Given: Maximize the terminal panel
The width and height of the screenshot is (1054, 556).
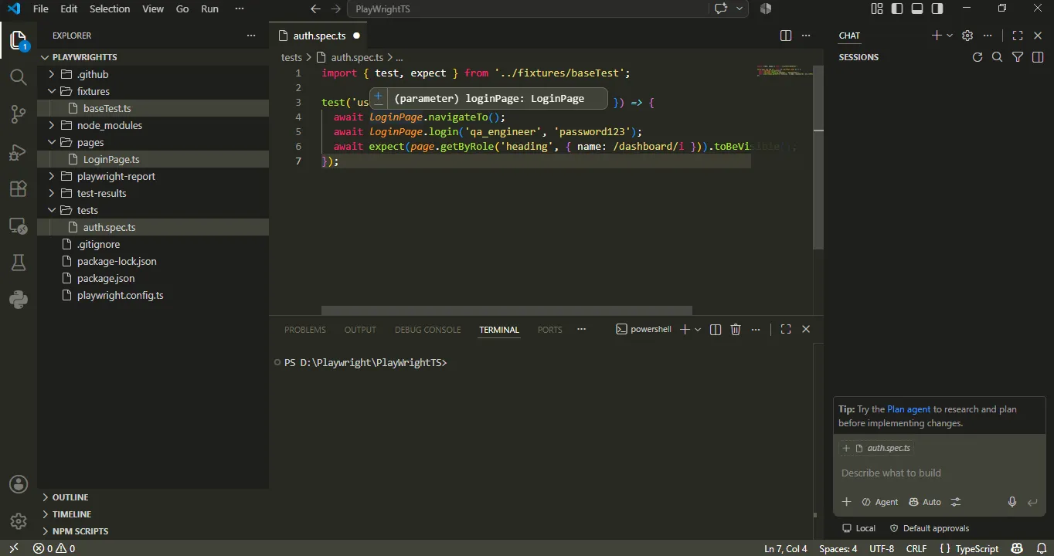Looking at the screenshot, I should tap(786, 329).
